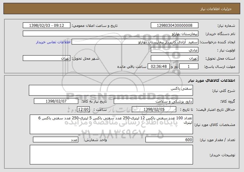Click the section heading اطلاعات کالاهای مورد نیاز

point(211,80)
